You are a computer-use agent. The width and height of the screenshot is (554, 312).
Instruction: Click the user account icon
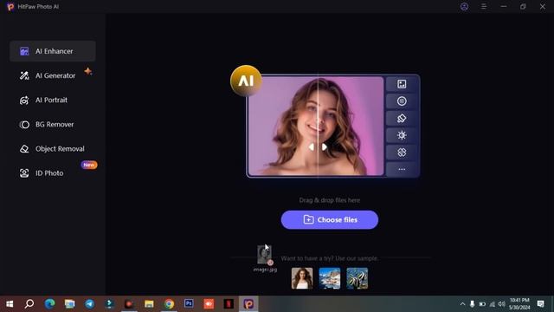pos(464,6)
